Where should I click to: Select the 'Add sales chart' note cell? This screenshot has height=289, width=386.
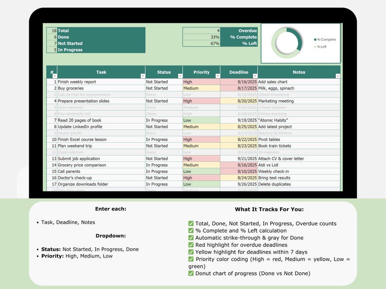[299, 82]
